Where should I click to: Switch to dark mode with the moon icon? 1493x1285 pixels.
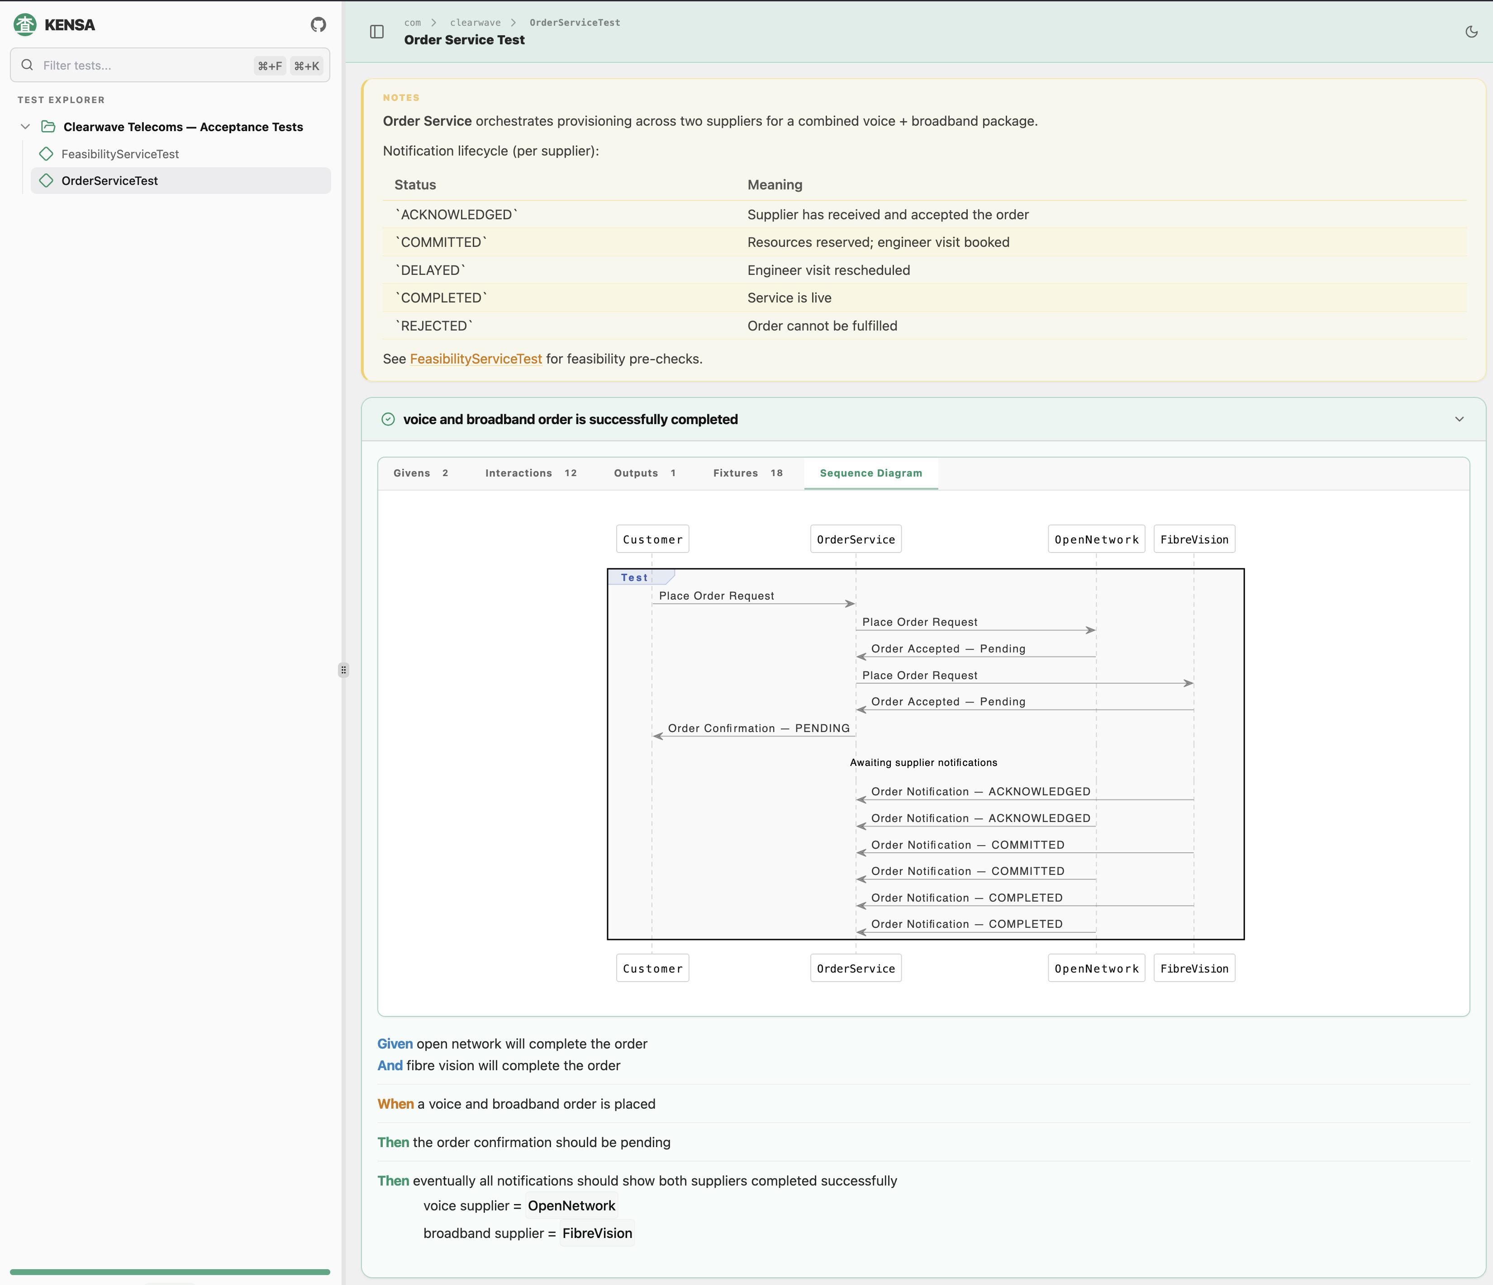click(1471, 32)
